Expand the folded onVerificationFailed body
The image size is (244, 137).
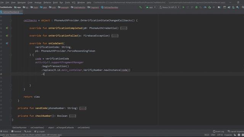[115, 36]
